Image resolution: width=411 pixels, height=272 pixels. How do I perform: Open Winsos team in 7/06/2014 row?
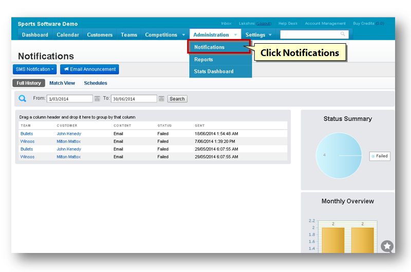coord(27,141)
